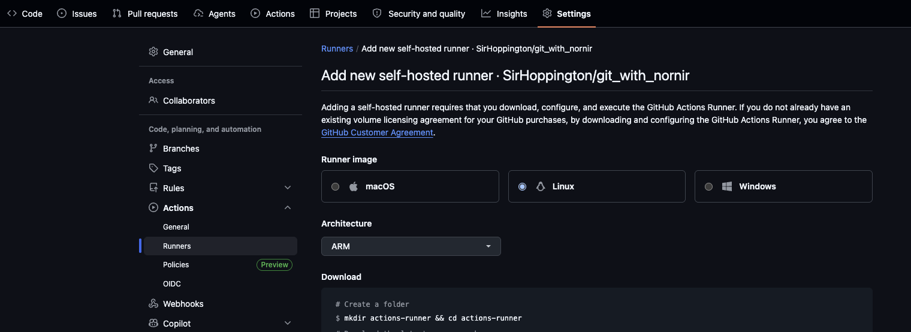Click the Windows logo icon
This screenshot has width=911, height=332.
click(x=727, y=186)
